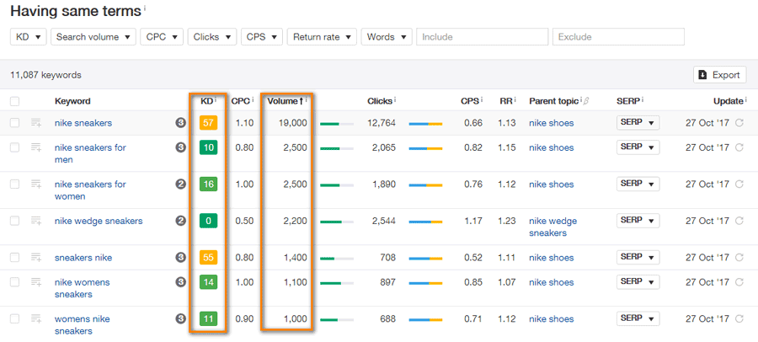The width and height of the screenshot is (758, 342).
Task: Refresh update icon for nike sneakers for women
Action: click(739, 184)
